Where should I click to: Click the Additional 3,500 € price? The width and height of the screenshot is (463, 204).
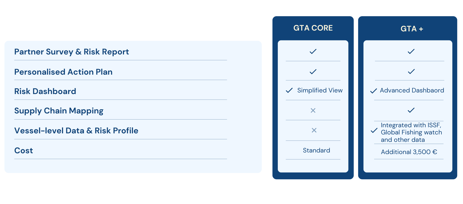pyautogui.click(x=409, y=152)
